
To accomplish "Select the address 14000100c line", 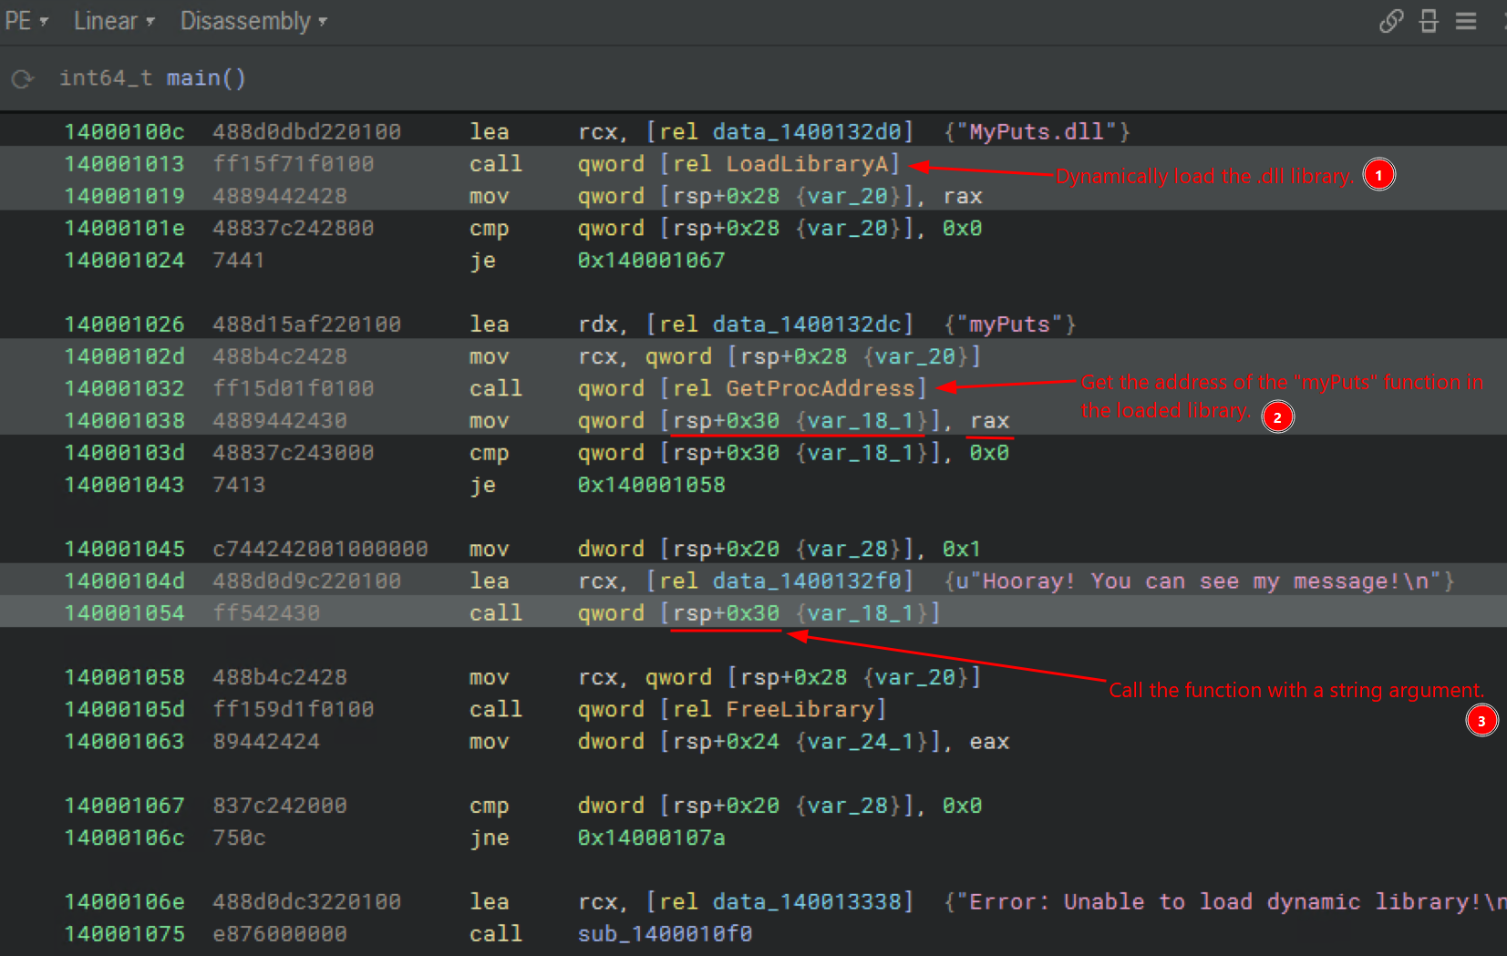I will point(124,132).
